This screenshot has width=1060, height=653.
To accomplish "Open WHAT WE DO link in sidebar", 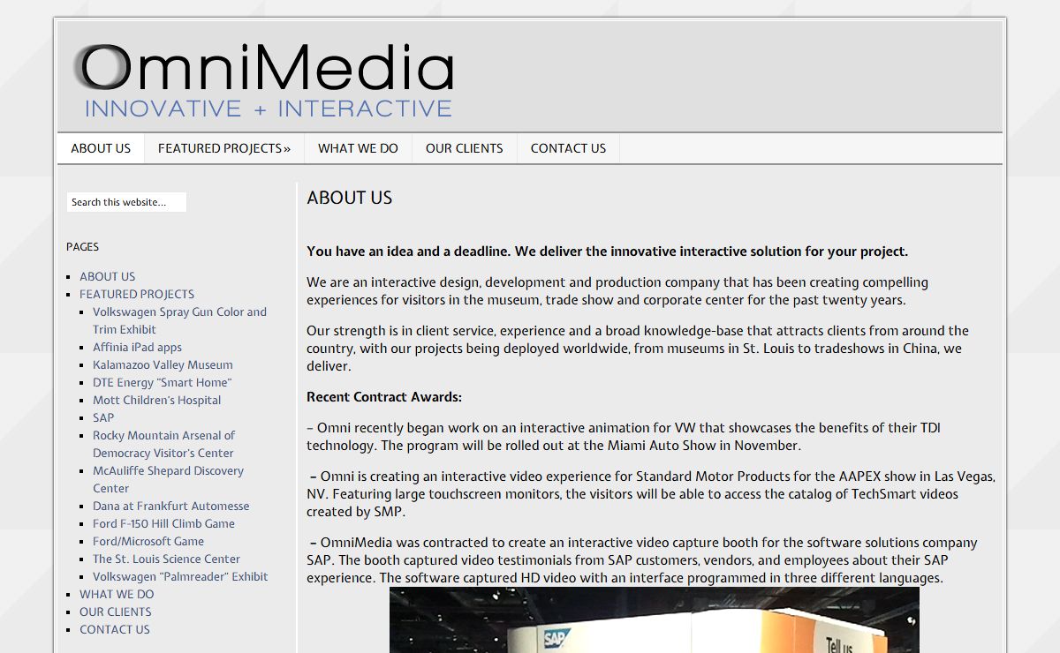I will [117, 594].
